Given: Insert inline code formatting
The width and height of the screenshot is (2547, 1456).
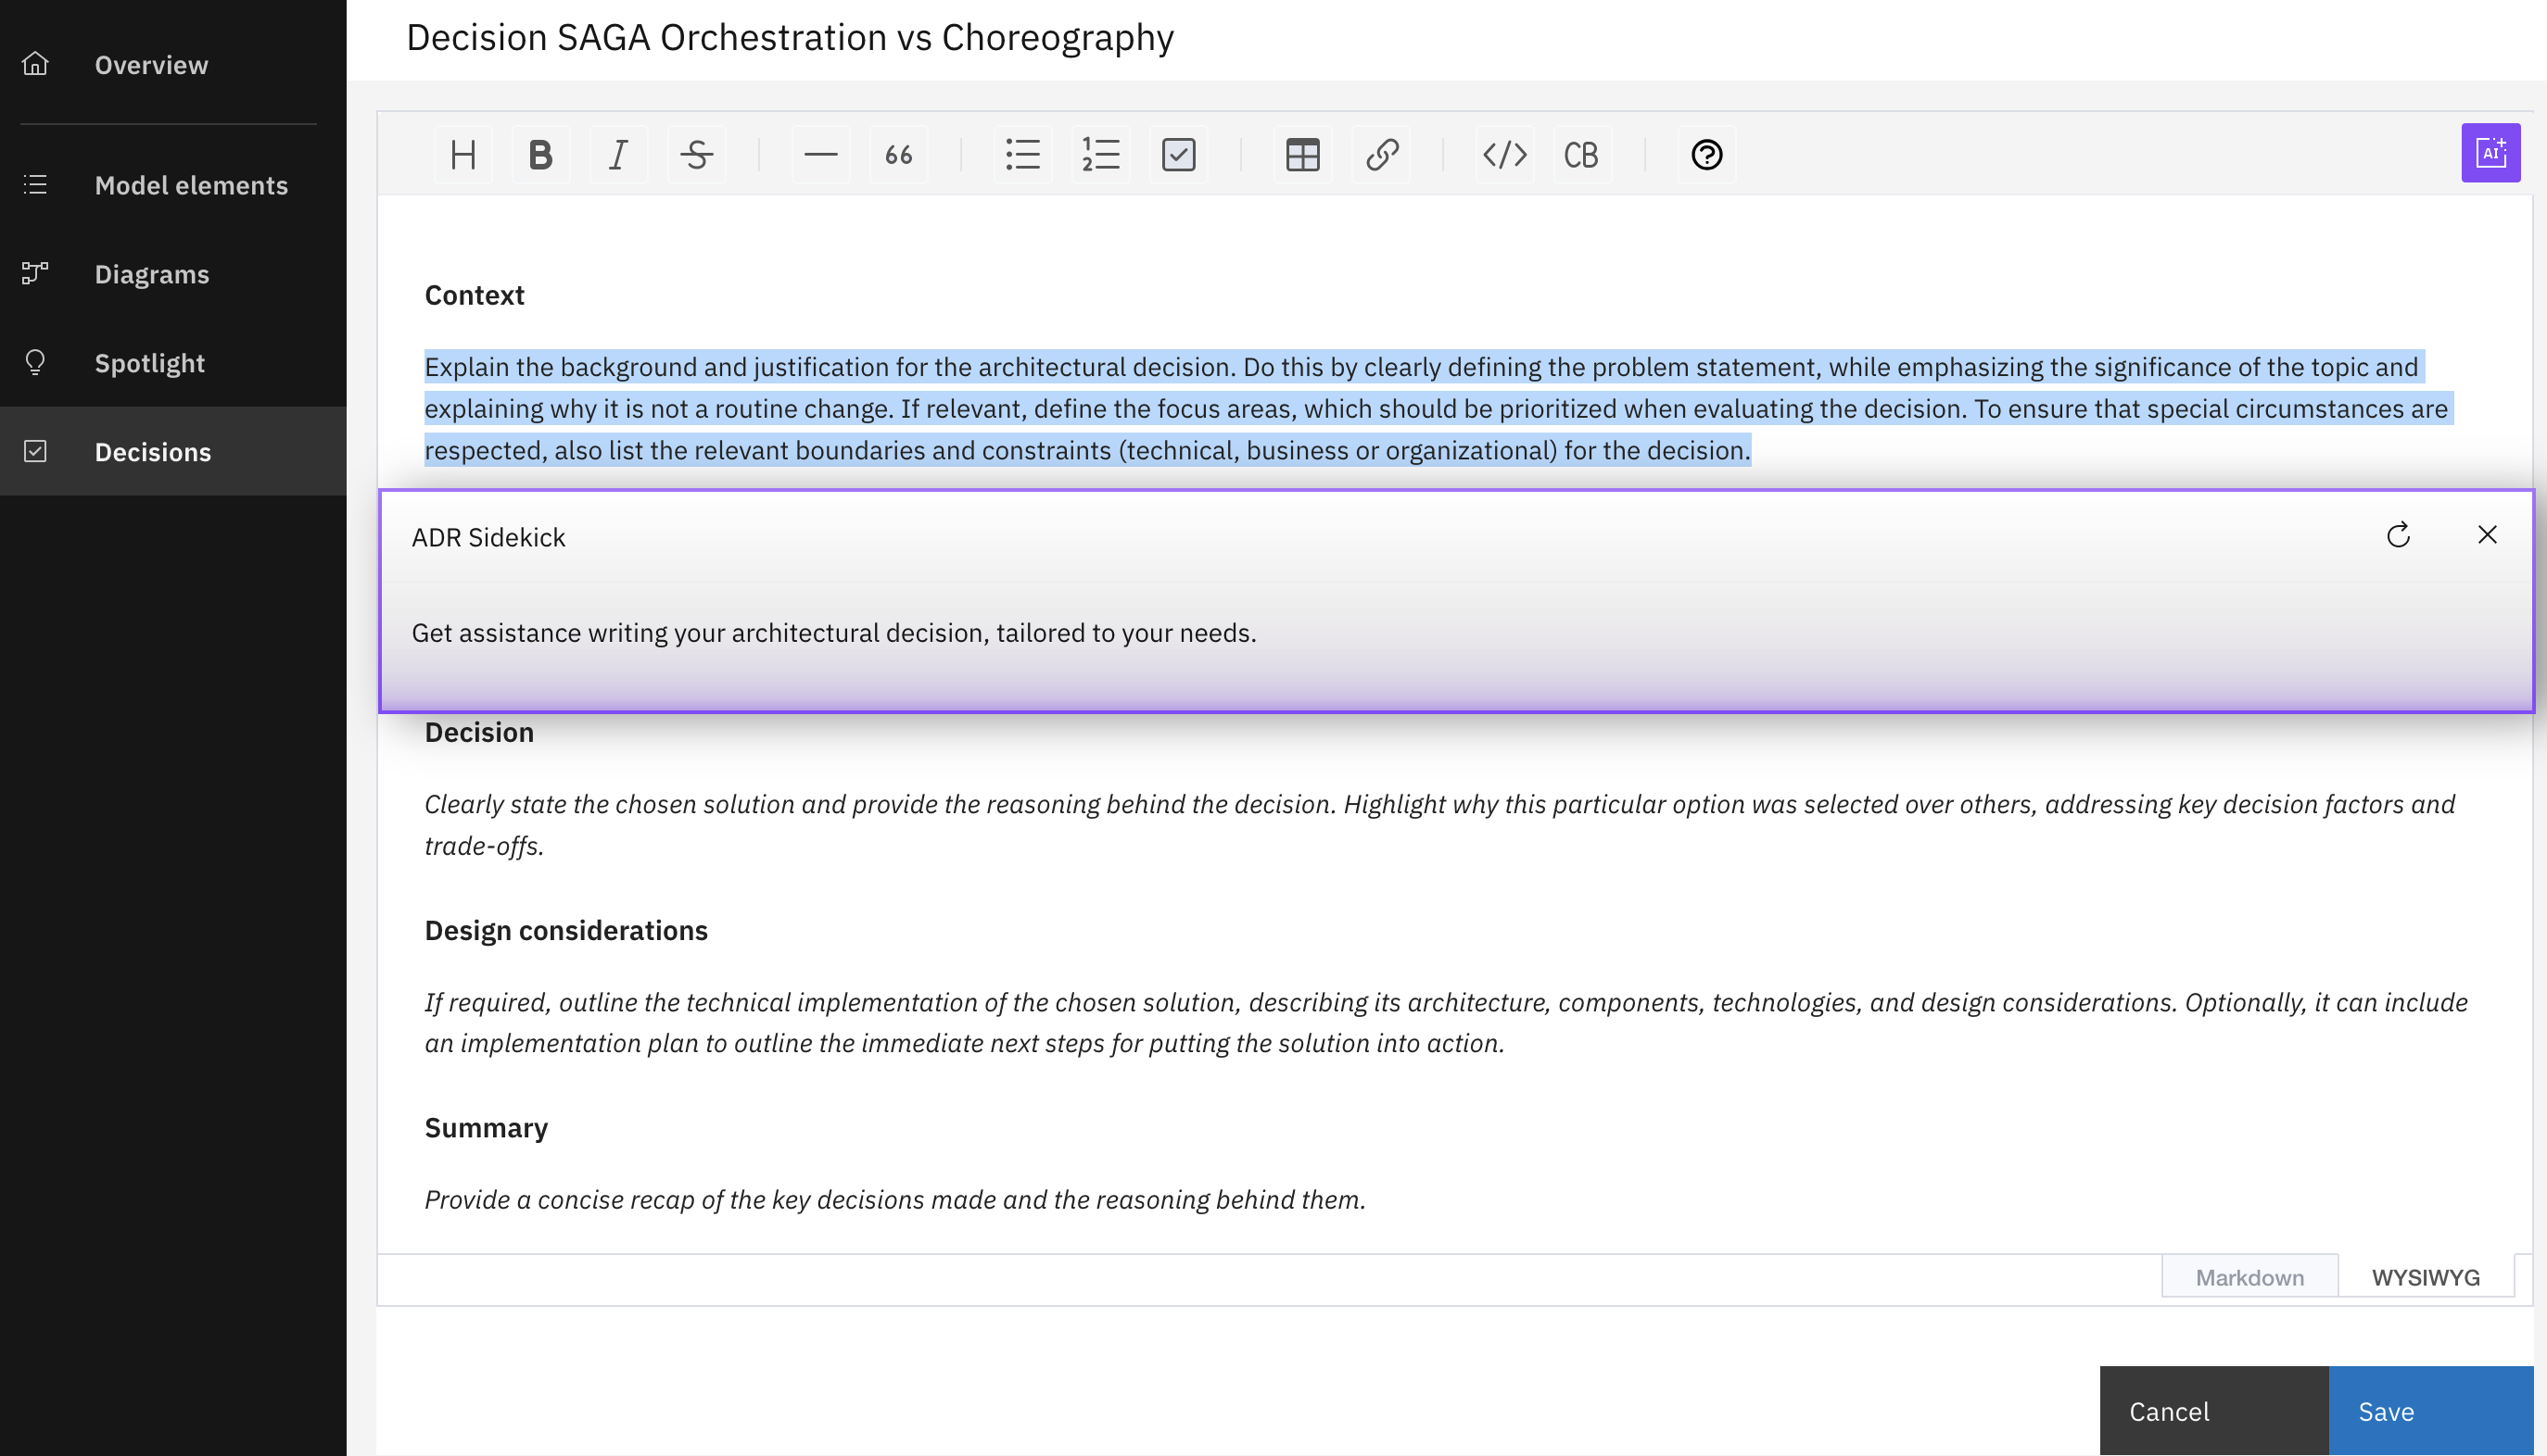Looking at the screenshot, I should [1504, 155].
